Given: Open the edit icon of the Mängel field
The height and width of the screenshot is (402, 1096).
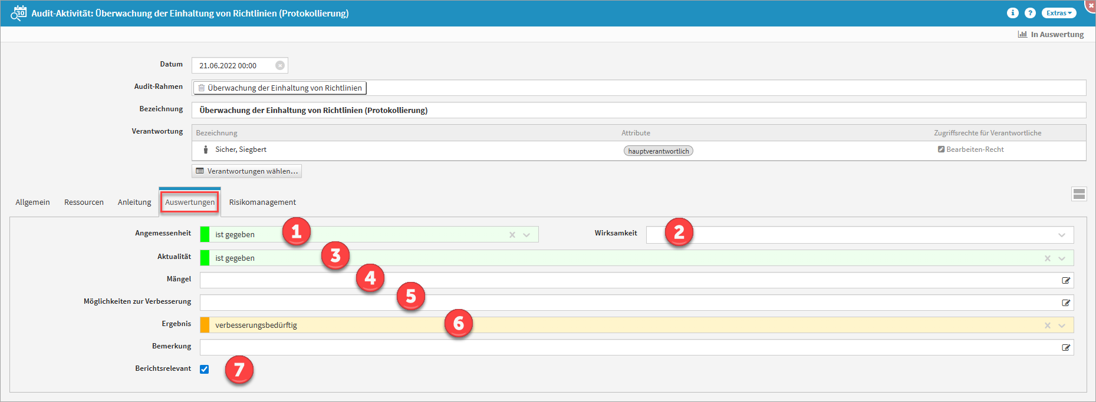Looking at the screenshot, I should tap(1066, 281).
